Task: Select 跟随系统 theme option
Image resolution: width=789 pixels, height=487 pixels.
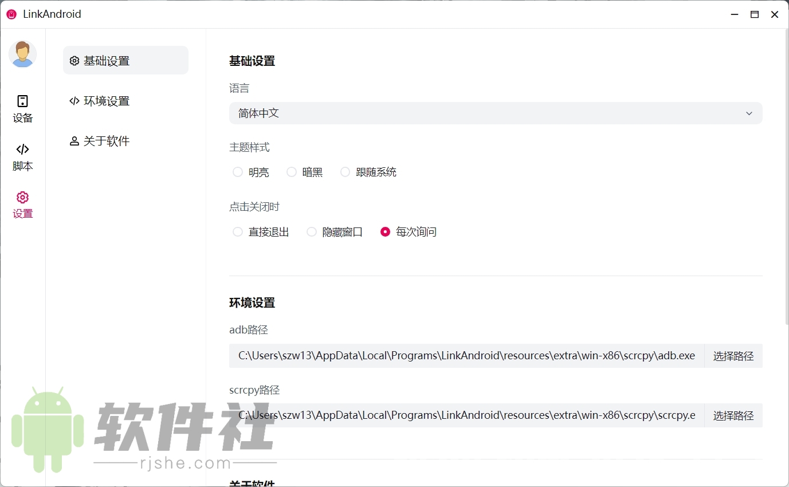Action: point(345,172)
